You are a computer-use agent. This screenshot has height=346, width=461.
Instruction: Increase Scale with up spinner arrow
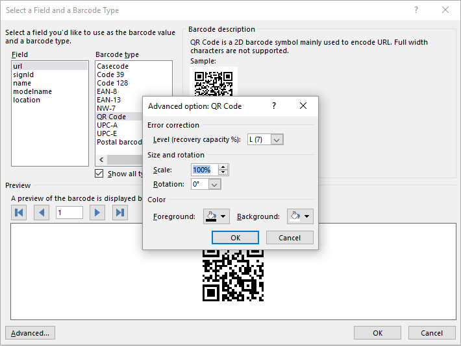223,167
